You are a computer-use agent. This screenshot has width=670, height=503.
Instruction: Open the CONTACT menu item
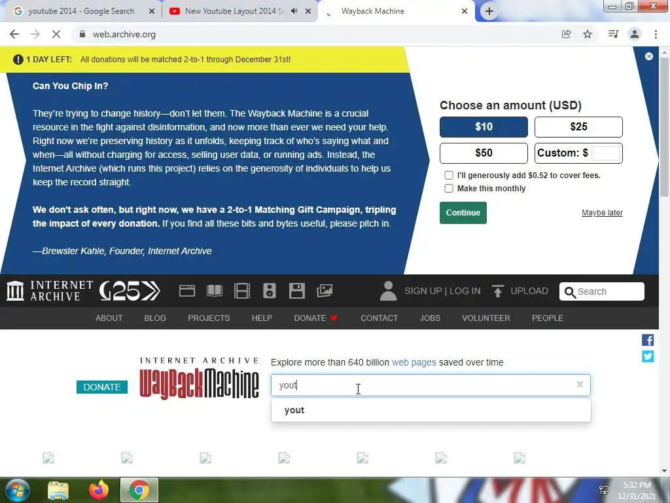379,318
